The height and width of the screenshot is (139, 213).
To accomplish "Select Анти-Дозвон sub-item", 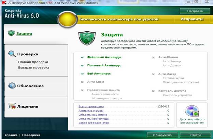I will pos(172,65).
